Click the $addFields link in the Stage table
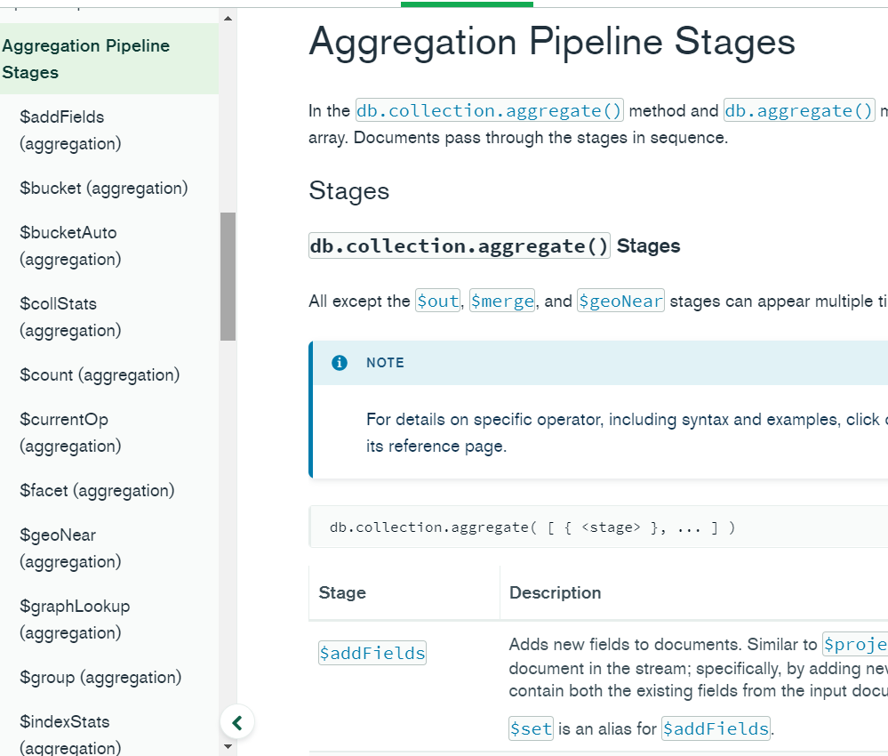The width and height of the screenshot is (888, 756). [x=372, y=654]
